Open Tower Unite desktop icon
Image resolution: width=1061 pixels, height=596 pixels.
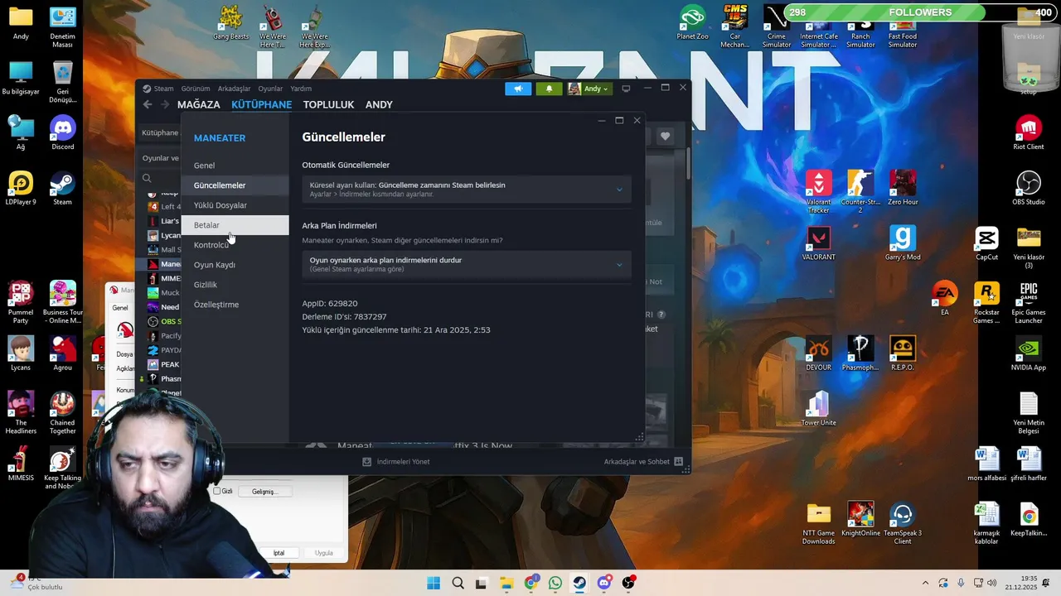pos(819,409)
